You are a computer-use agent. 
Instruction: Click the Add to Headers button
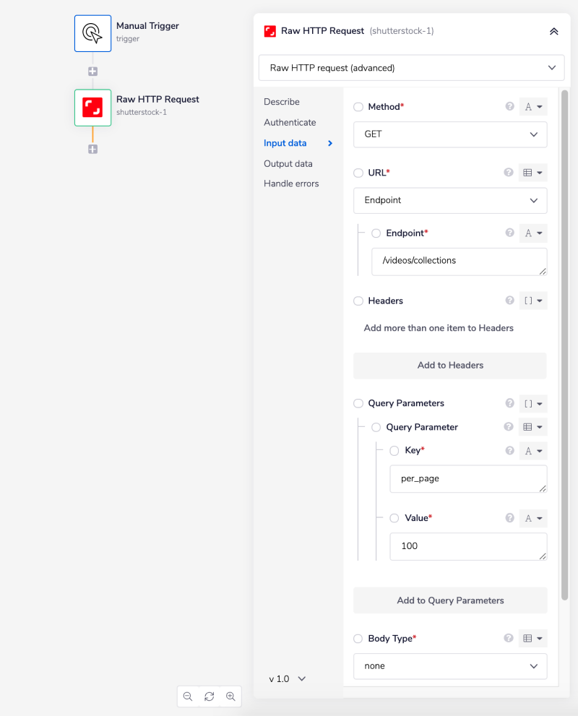tap(449, 366)
